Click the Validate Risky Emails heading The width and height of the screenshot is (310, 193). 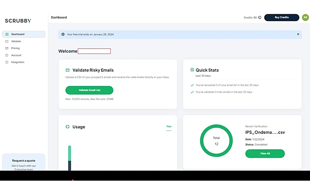click(93, 70)
